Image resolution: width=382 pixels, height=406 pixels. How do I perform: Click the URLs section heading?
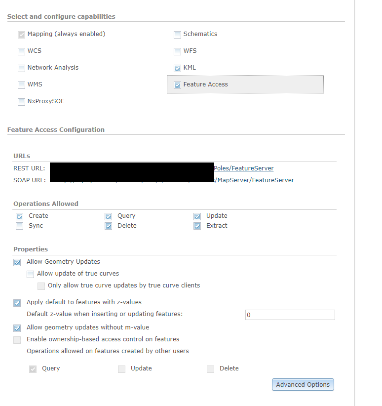[22, 156]
